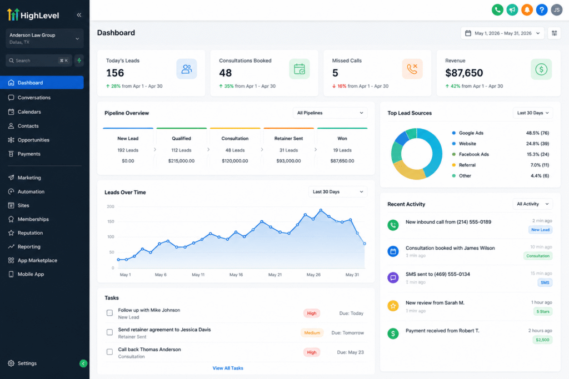This screenshot has width=569, height=379.
Task: Click the New Lead activity tag
Action: point(540,230)
